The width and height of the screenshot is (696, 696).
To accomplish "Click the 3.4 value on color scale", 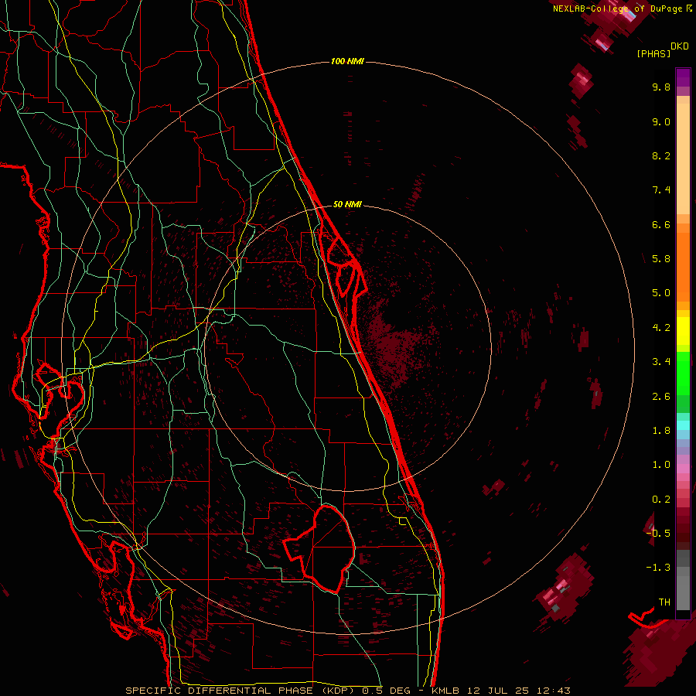I will click(x=661, y=362).
